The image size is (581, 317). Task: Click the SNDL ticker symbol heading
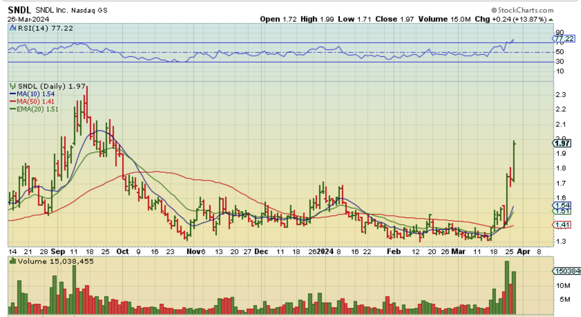19,10
